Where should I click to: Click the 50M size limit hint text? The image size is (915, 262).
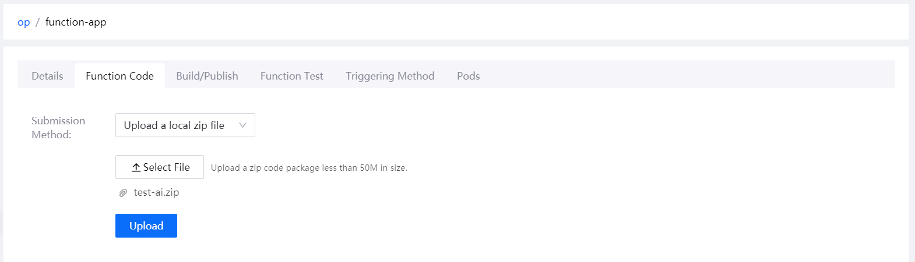point(309,168)
